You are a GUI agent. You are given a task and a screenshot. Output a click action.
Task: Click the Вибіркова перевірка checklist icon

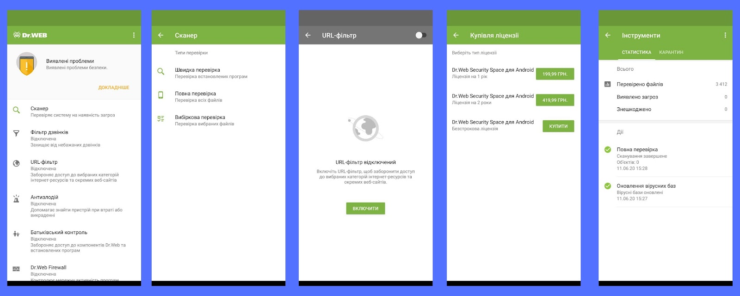tap(161, 119)
